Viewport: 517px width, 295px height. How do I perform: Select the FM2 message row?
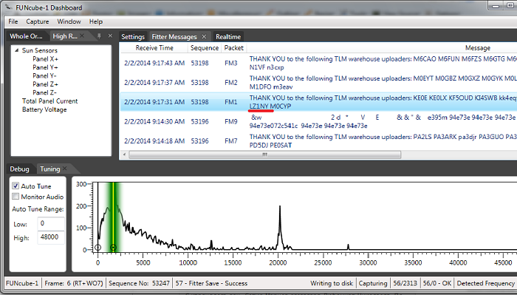[x=318, y=83]
